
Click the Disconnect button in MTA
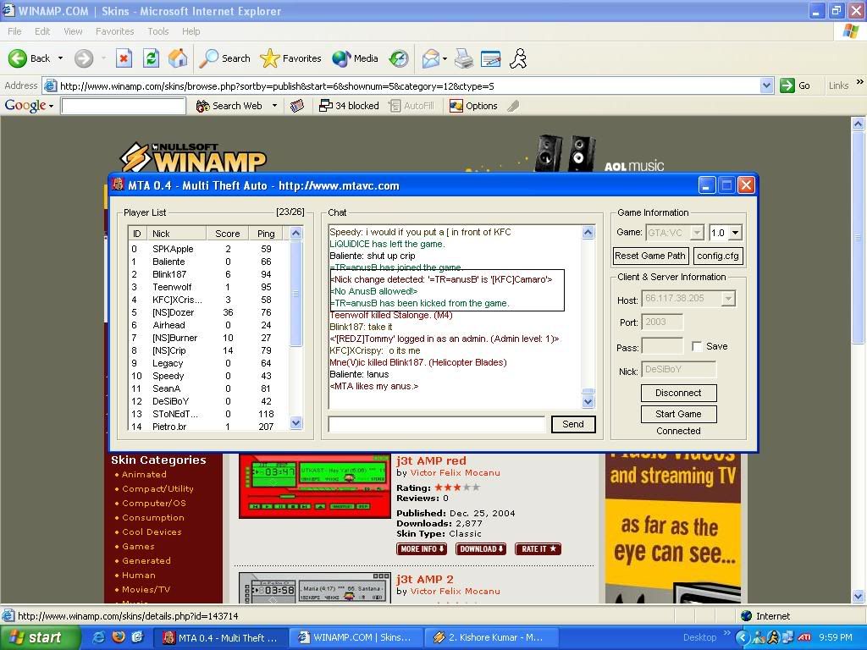(x=678, y=393)
